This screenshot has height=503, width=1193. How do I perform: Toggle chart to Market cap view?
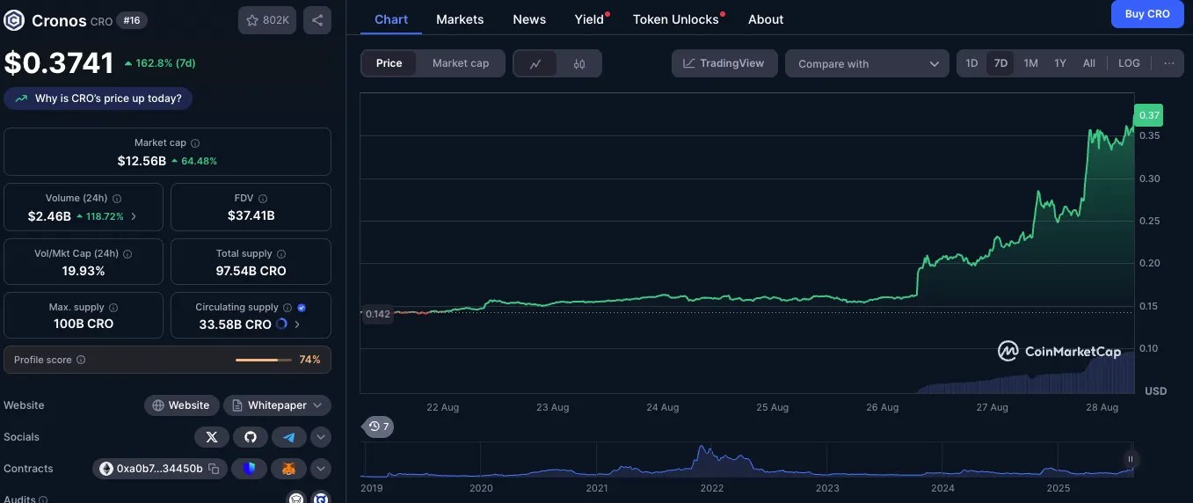461,63
